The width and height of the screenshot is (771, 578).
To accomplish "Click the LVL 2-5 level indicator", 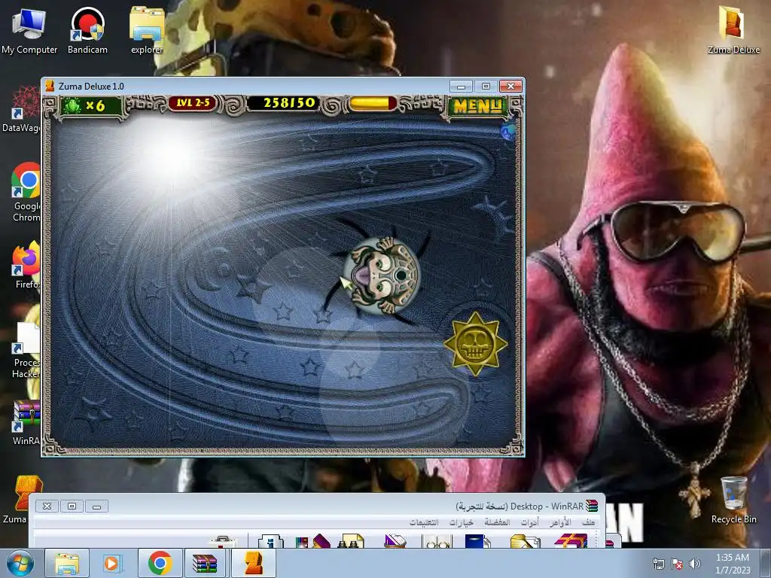I will coord(193,103).
